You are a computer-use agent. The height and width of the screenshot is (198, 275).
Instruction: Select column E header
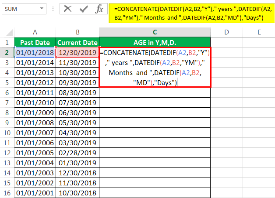259,32
